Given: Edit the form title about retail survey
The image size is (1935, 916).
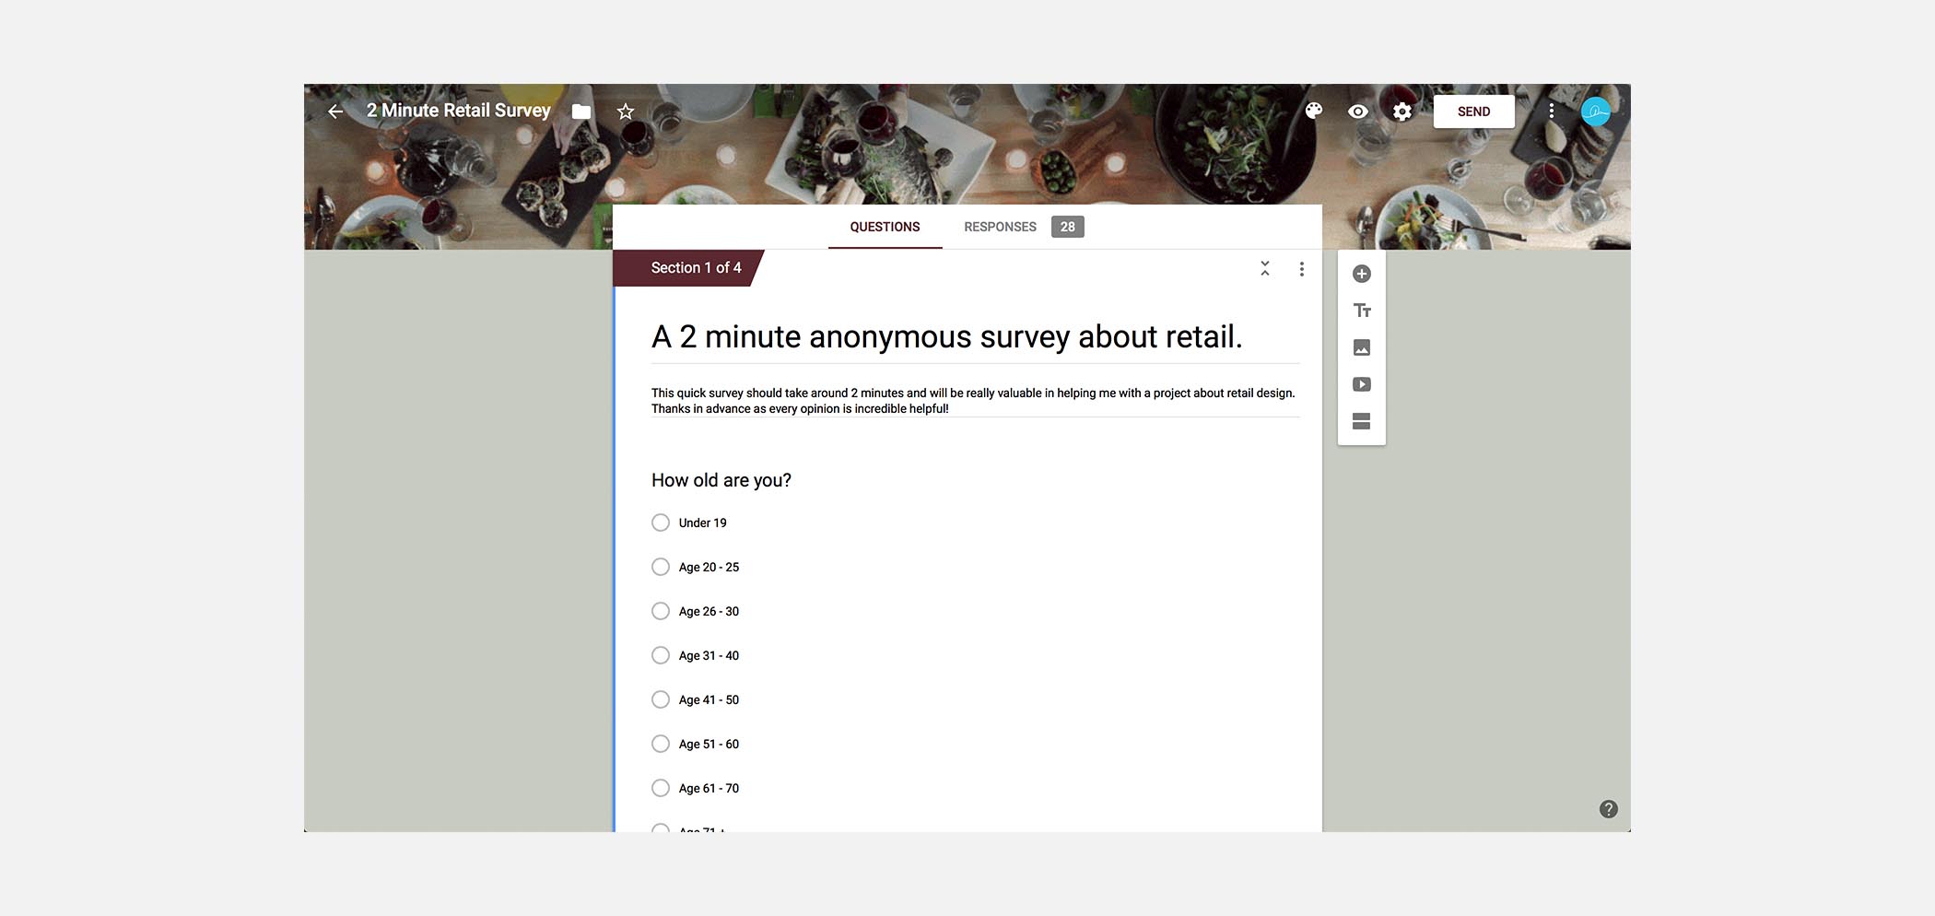Looking at the screenshot, I should pyautogui.click(x=946, y=337).
